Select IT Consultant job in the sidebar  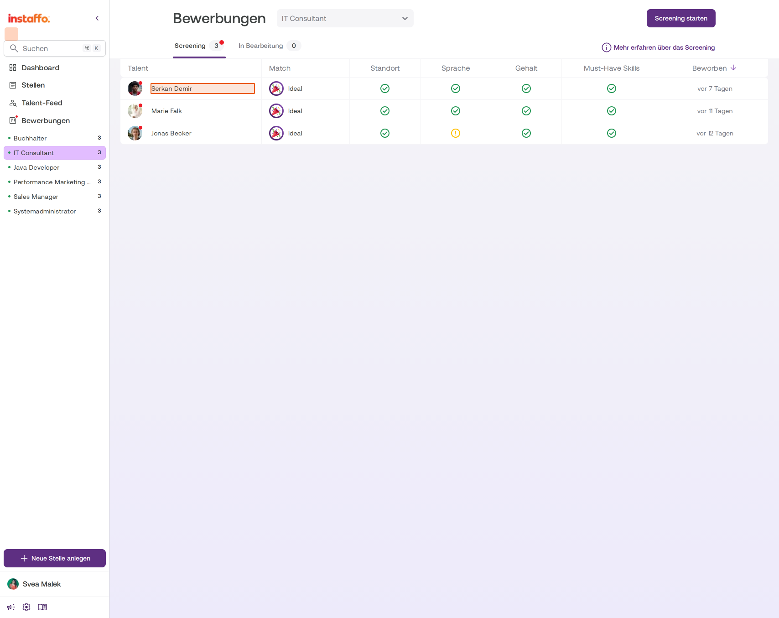pyautogui.click(x=55, y=153)
